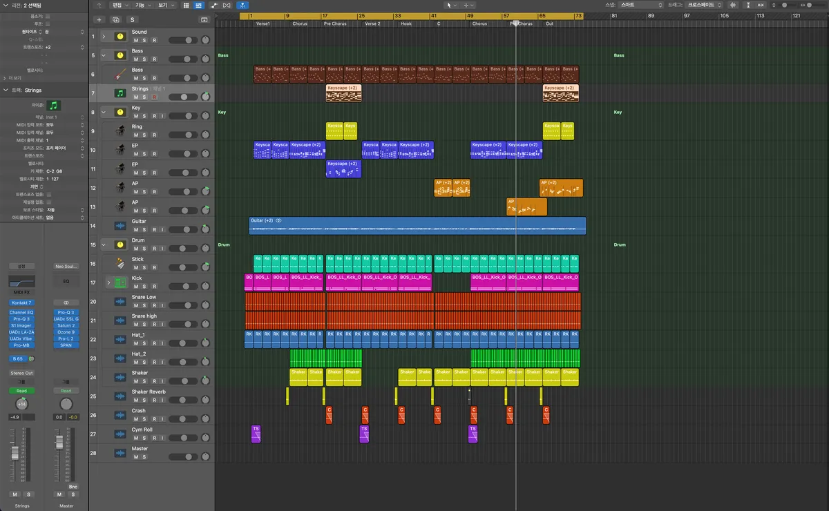
Task: Click the Stereo Out output slot
Action: pyautogui.click(x=22, y=373)
